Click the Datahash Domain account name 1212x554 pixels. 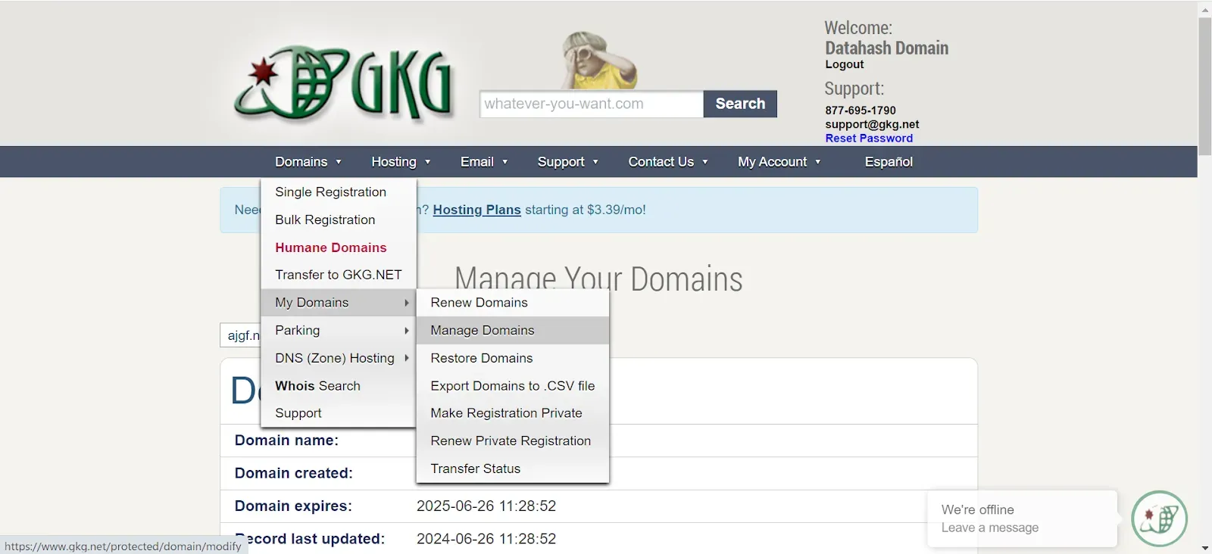click(x=886, y=48)
